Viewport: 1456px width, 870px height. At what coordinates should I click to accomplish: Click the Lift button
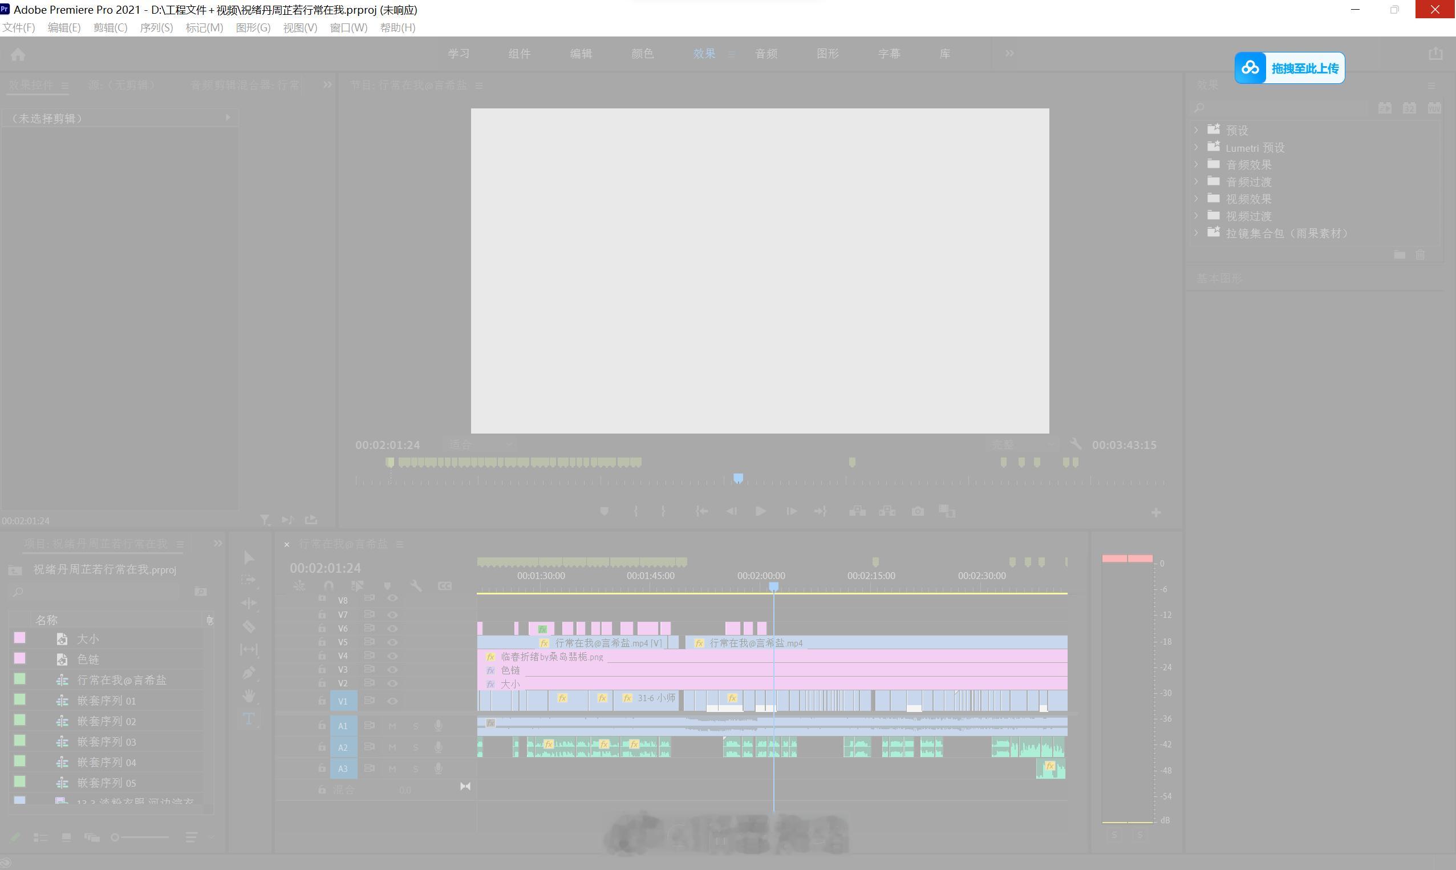(857, 511)
